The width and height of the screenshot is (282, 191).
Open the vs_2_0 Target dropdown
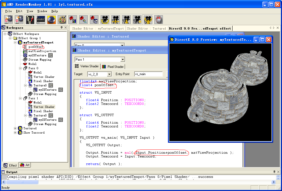(109, 74)
